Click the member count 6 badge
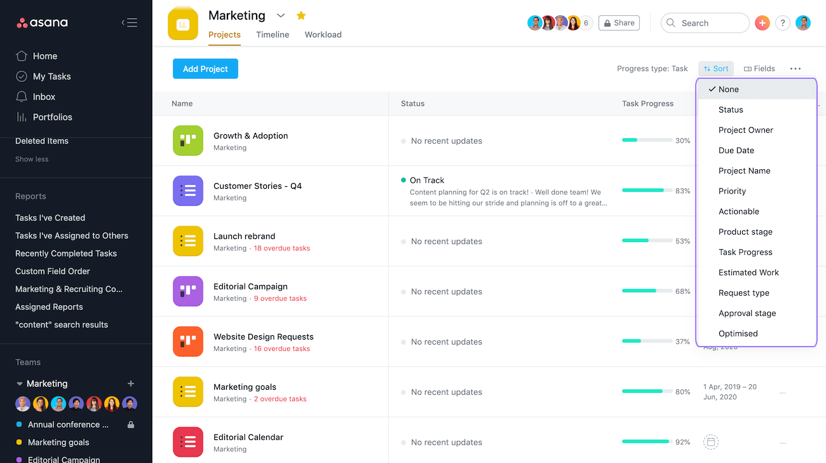826x463 pixels. click(586, 23)
